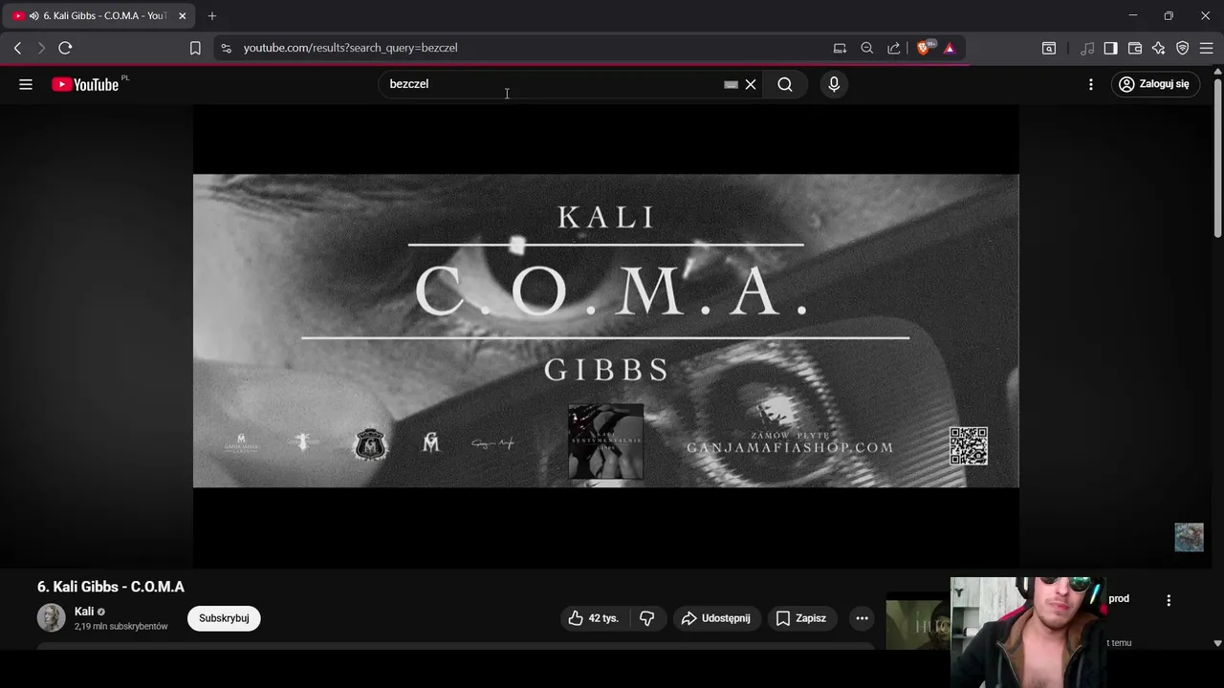Like the video with 42 tys. button
This screenshot has height=688, width=1224.
[x=593, y=618]
